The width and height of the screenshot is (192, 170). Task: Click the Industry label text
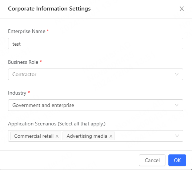(17, 93)
